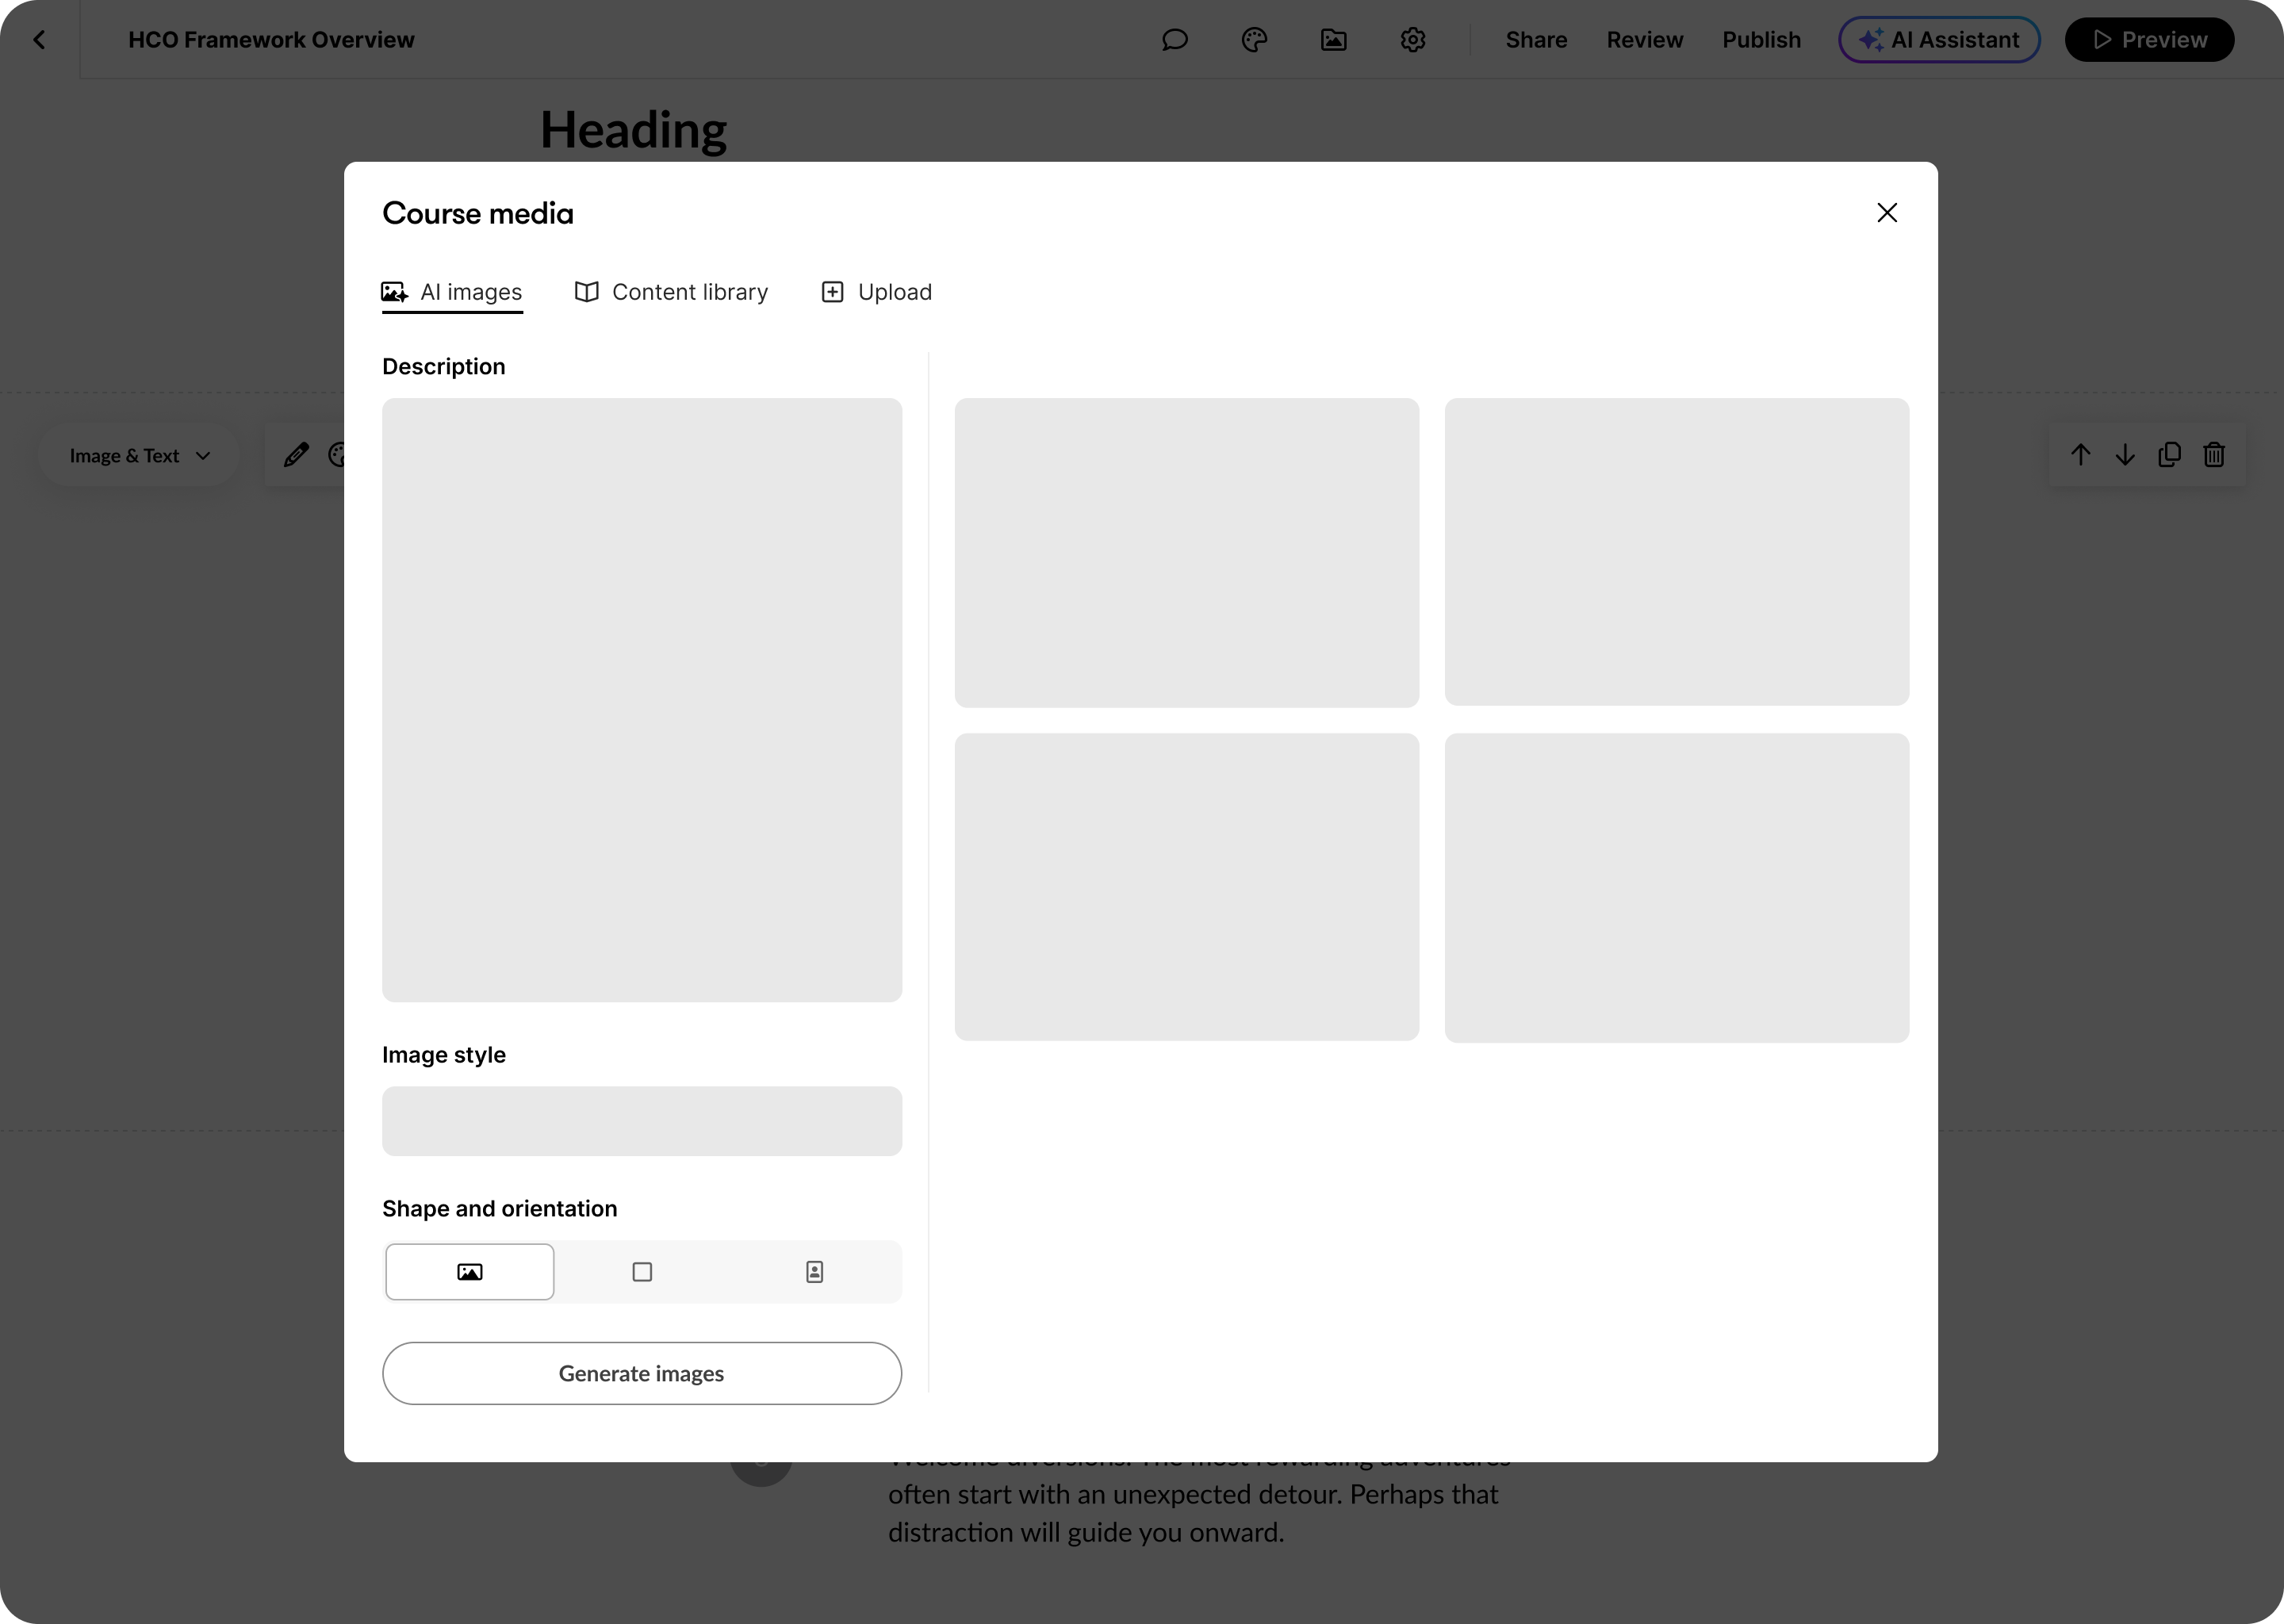Delete the block with the trash icon
Image resolution: width=2284 pixels, height=1624 pixels.
point(2214,455)
